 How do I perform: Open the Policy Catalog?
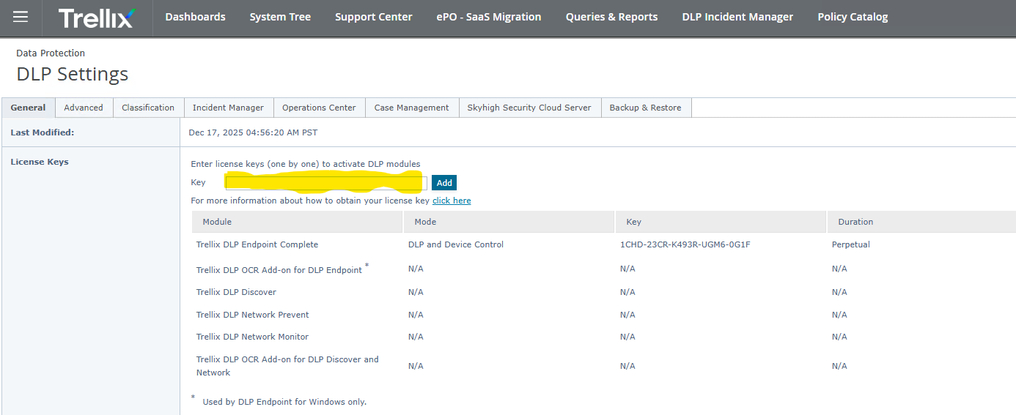pos(853,17)
